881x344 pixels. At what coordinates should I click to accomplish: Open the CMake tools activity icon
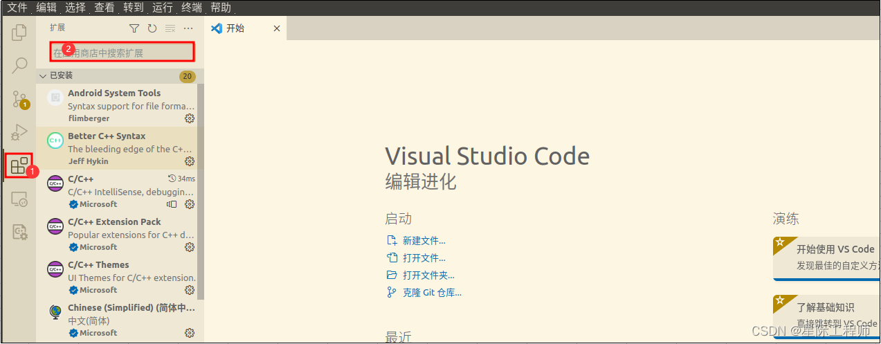(x=19, y=232)
